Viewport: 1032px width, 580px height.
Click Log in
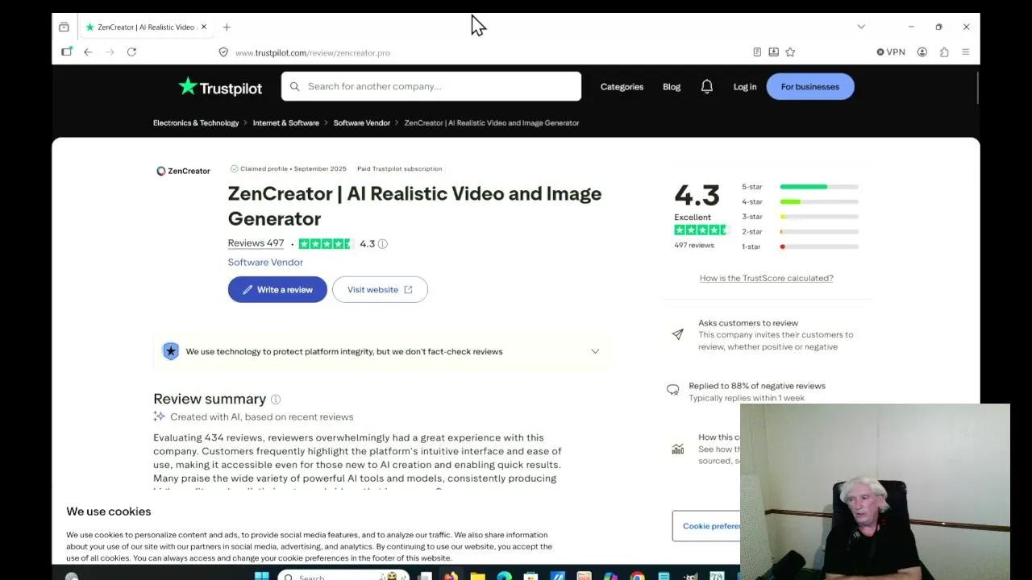click(745, 87)
